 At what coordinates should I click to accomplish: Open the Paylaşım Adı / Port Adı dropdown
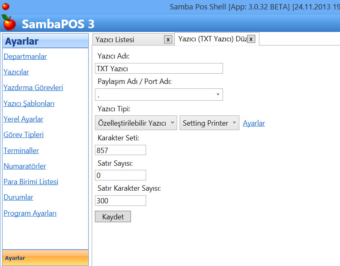coord(159,95)
